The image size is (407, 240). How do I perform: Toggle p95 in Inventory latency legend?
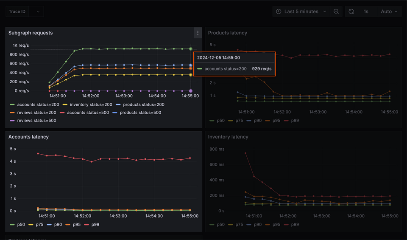tap(276, 224)
